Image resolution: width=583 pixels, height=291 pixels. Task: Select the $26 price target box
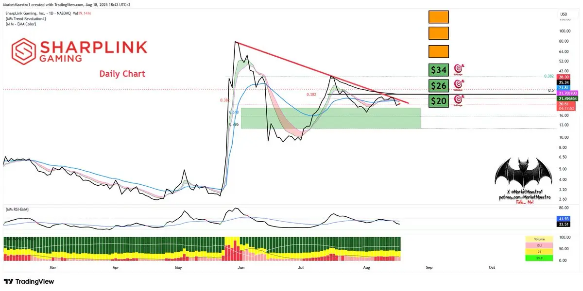pyautogui.click(x=438, y=85)
